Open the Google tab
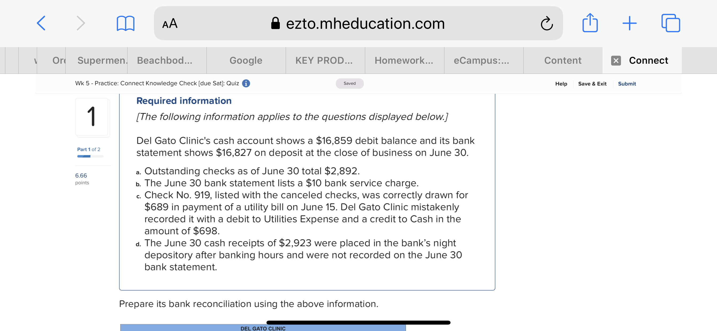Image resolution: width=717 pixels, height=331 pixels. click(x=246, y=60)
